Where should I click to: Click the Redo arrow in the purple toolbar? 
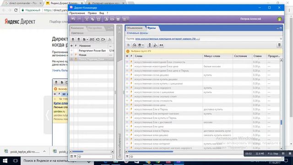(79, 19)
